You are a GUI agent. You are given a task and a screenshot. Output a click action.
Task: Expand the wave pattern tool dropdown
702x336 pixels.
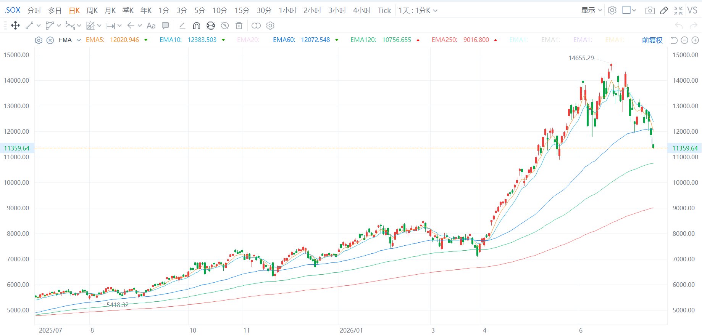tap(79, 26)
